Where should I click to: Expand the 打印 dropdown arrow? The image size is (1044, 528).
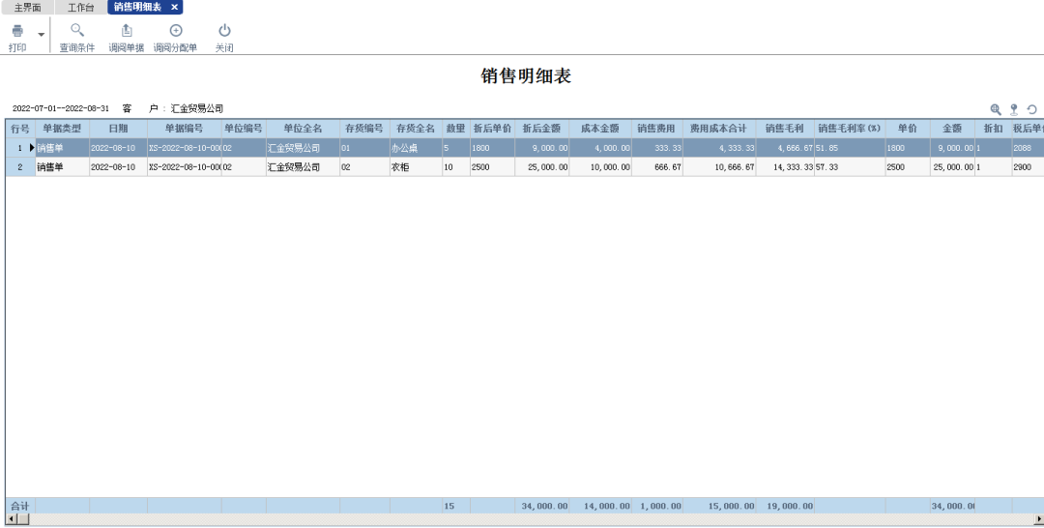(x=42, y=35)
